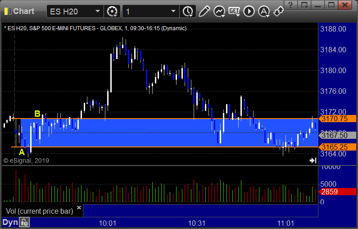Jump to latest bar arrow icon
The width and height of the screenshot is (358, 229).
coord(313,160)
